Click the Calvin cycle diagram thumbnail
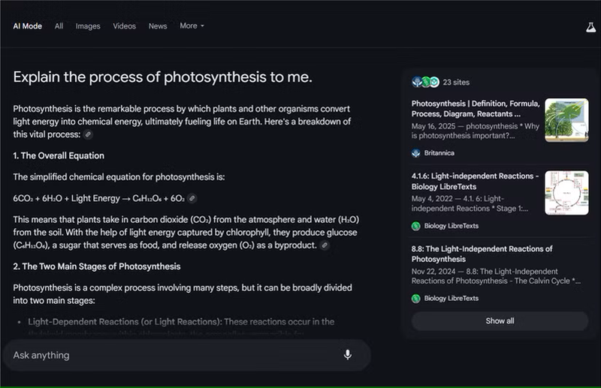The height and width of the screenshot is (388, 601). tap(566, 193)
